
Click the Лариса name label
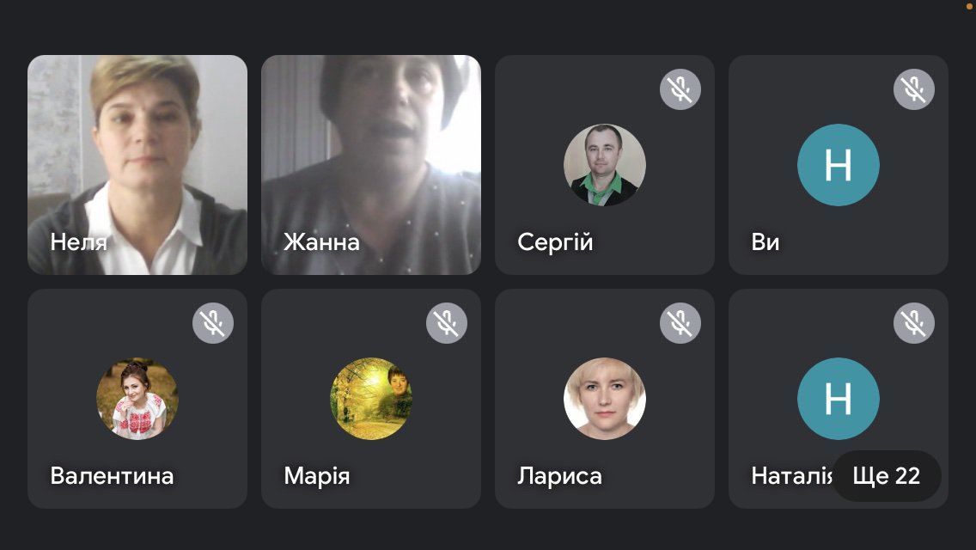pos(559,476)
